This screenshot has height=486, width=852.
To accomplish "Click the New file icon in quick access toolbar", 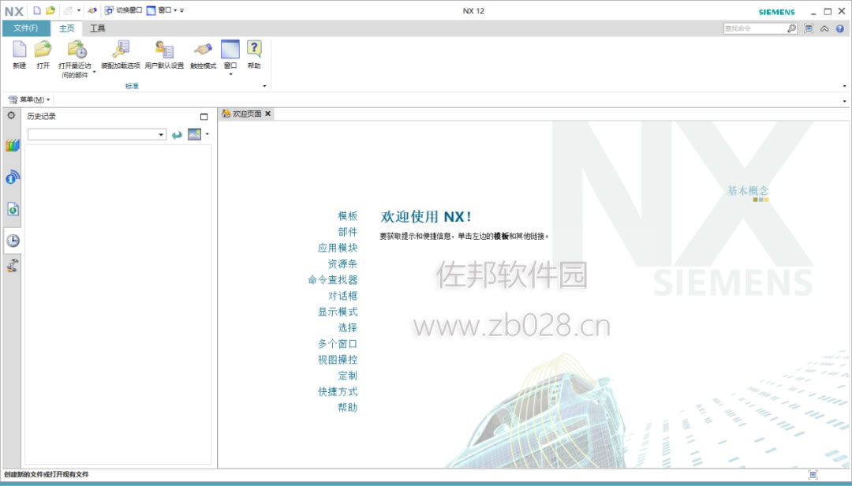I will click(x=37, y=10).
